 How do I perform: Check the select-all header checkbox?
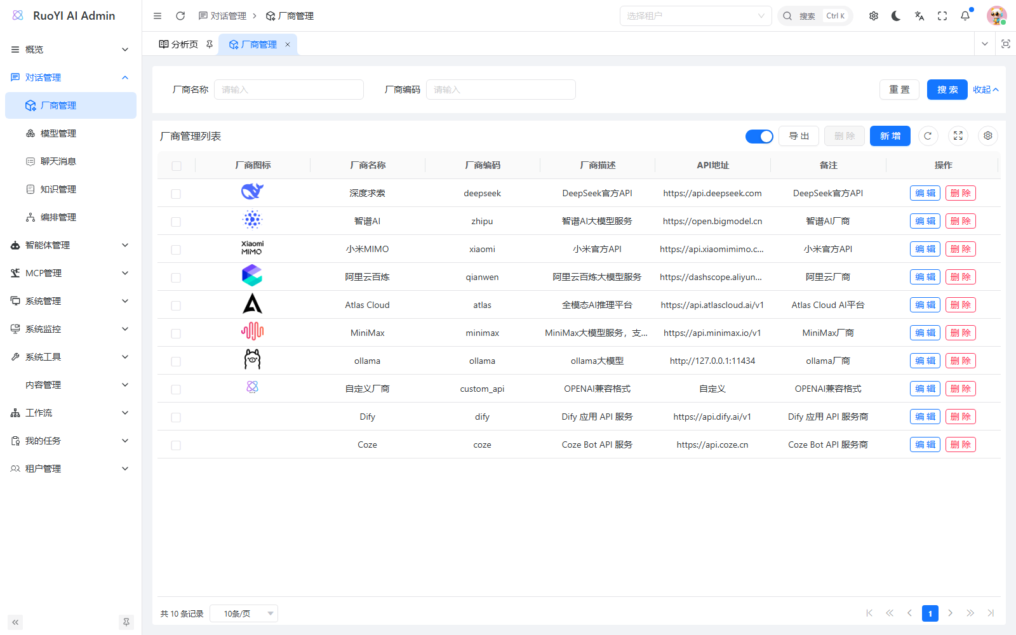177,166
